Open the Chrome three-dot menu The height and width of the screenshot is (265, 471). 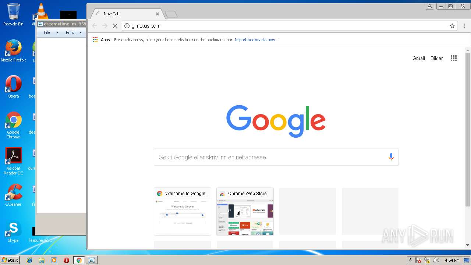tap(464, 26)
